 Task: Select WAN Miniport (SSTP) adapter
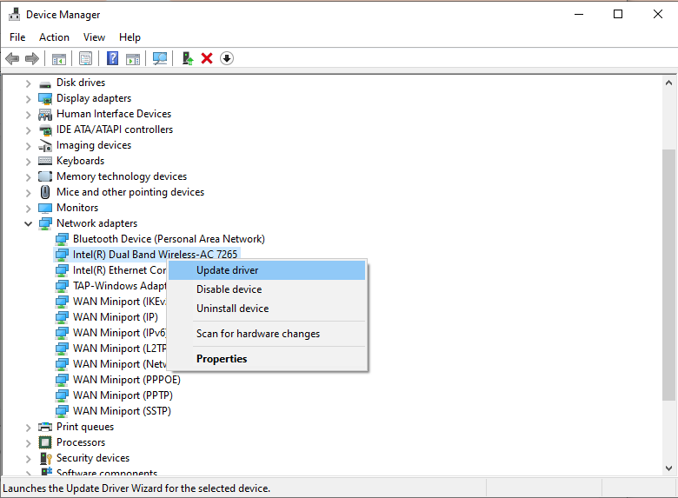(x=122, y=411)
